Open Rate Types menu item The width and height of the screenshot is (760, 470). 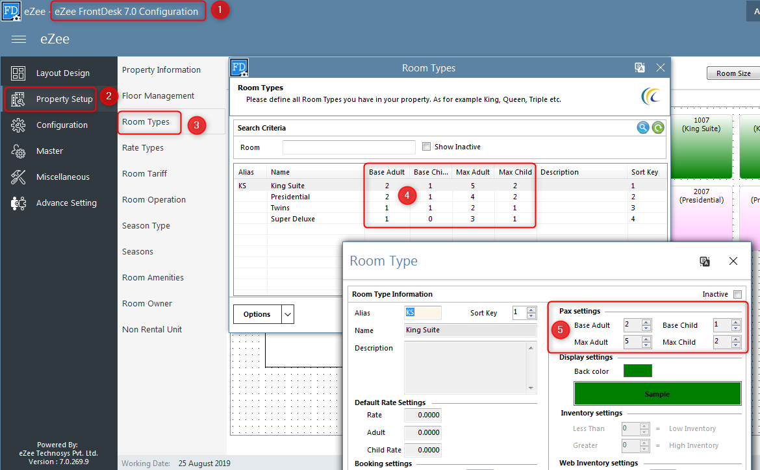pos(142,148)
